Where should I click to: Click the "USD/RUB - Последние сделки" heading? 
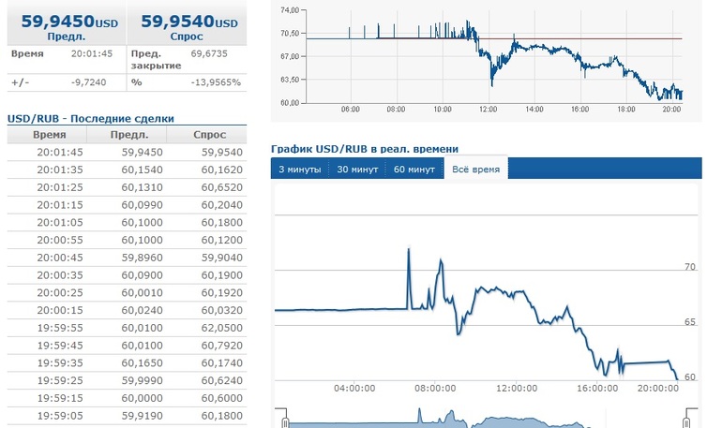pos(90,118)
